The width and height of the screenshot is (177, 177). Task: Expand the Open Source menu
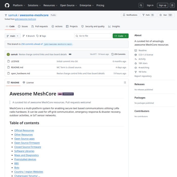pyautogui.click(x=69, y=5)
